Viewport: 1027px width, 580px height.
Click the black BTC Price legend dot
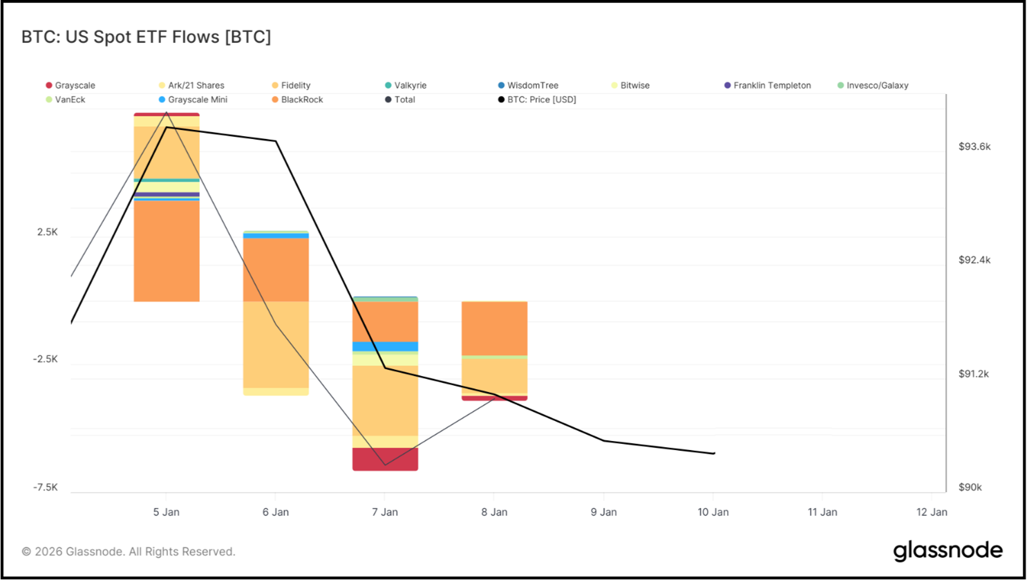(x=502, y=100)
